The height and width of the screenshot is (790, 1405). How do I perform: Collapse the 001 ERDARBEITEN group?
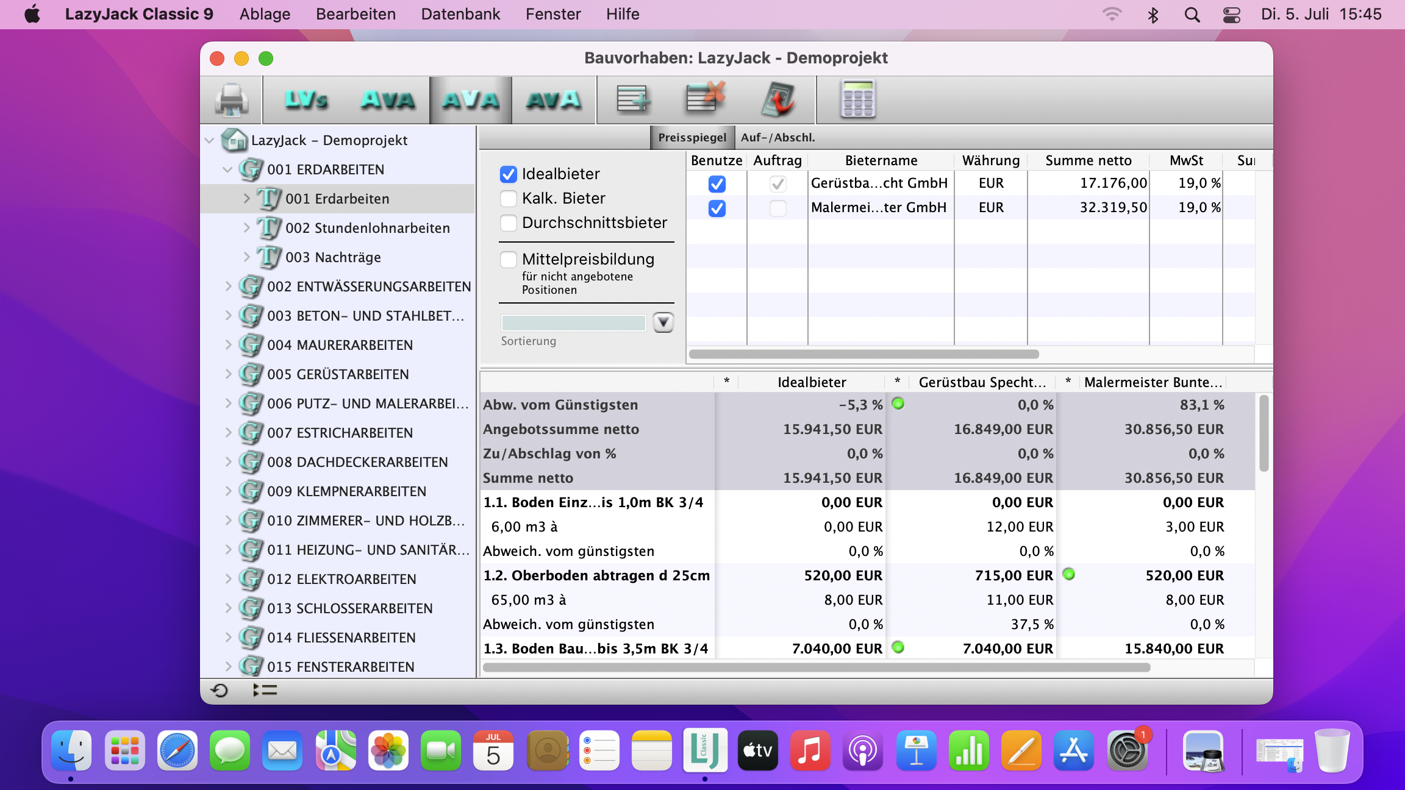(x=227, y=169)
